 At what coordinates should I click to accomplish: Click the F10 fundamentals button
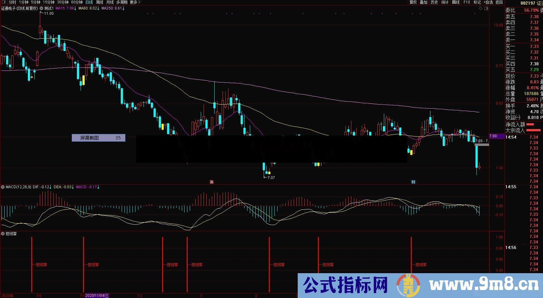[x=467, y=2]
